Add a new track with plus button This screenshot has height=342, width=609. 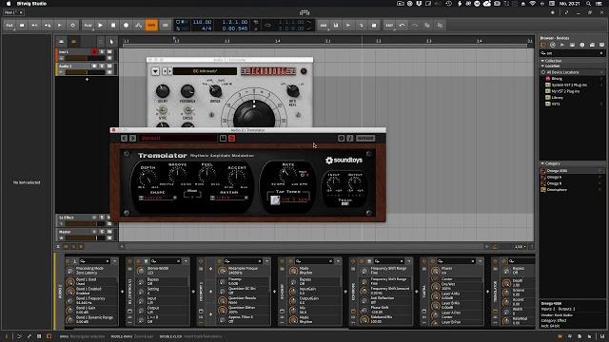pos(87,80)
